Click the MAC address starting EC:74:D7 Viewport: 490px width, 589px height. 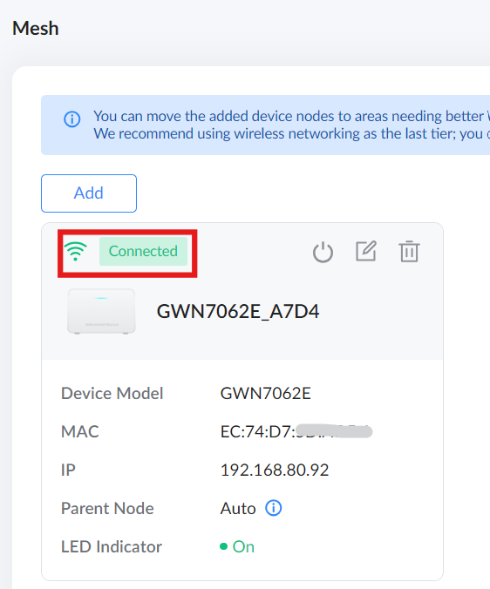click(296, 431)
